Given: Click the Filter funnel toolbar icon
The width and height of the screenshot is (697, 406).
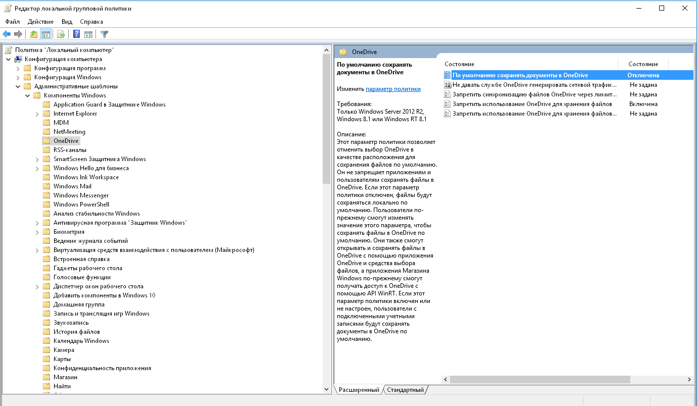Looking at the screenshot, I should click(x=105, y=34).
